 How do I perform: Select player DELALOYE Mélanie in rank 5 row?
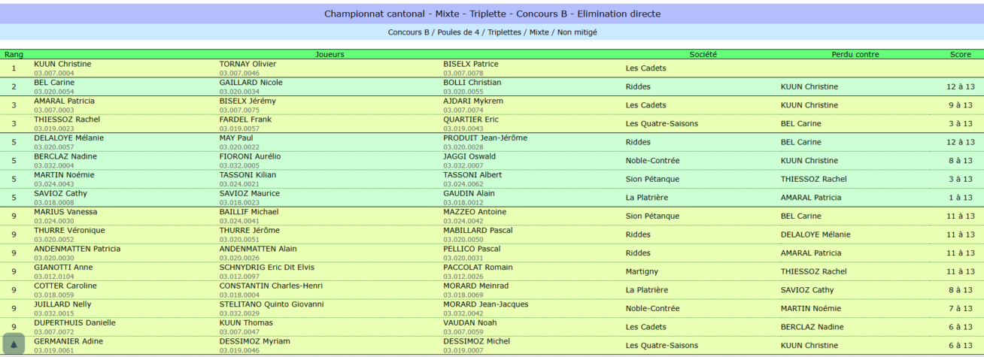coord(68,138)
